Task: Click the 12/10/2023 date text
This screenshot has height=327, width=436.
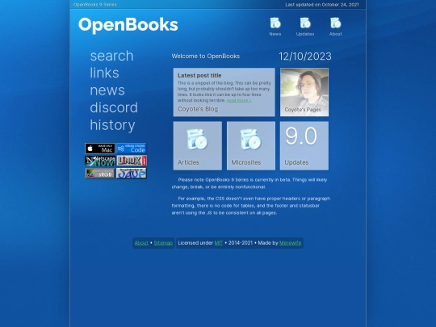Action: (305, 57)
